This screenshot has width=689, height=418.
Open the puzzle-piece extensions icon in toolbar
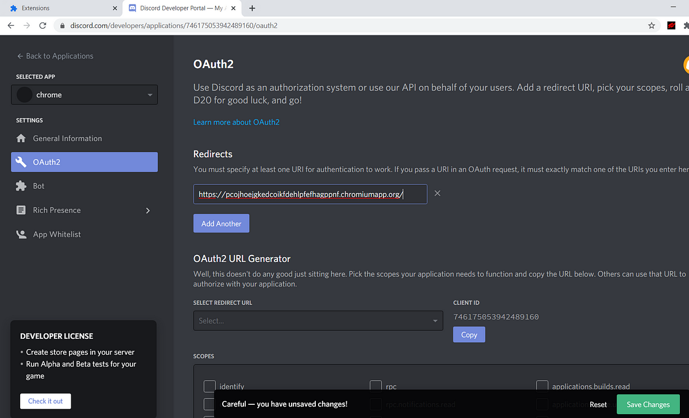tap(686, 26)
